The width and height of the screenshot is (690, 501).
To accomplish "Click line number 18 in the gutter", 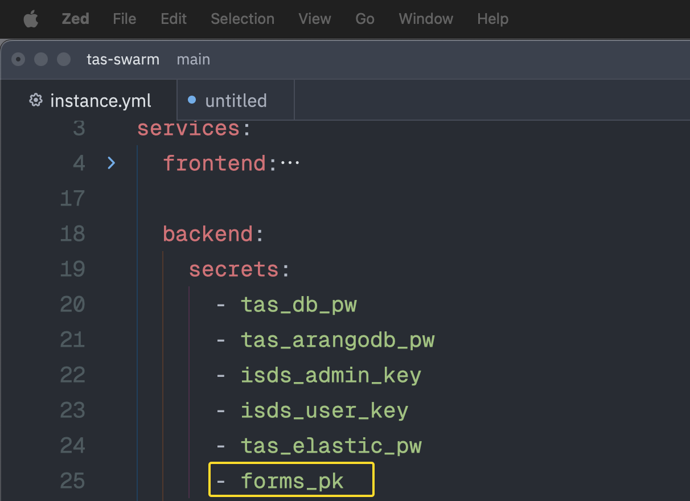I will [72, 234].
